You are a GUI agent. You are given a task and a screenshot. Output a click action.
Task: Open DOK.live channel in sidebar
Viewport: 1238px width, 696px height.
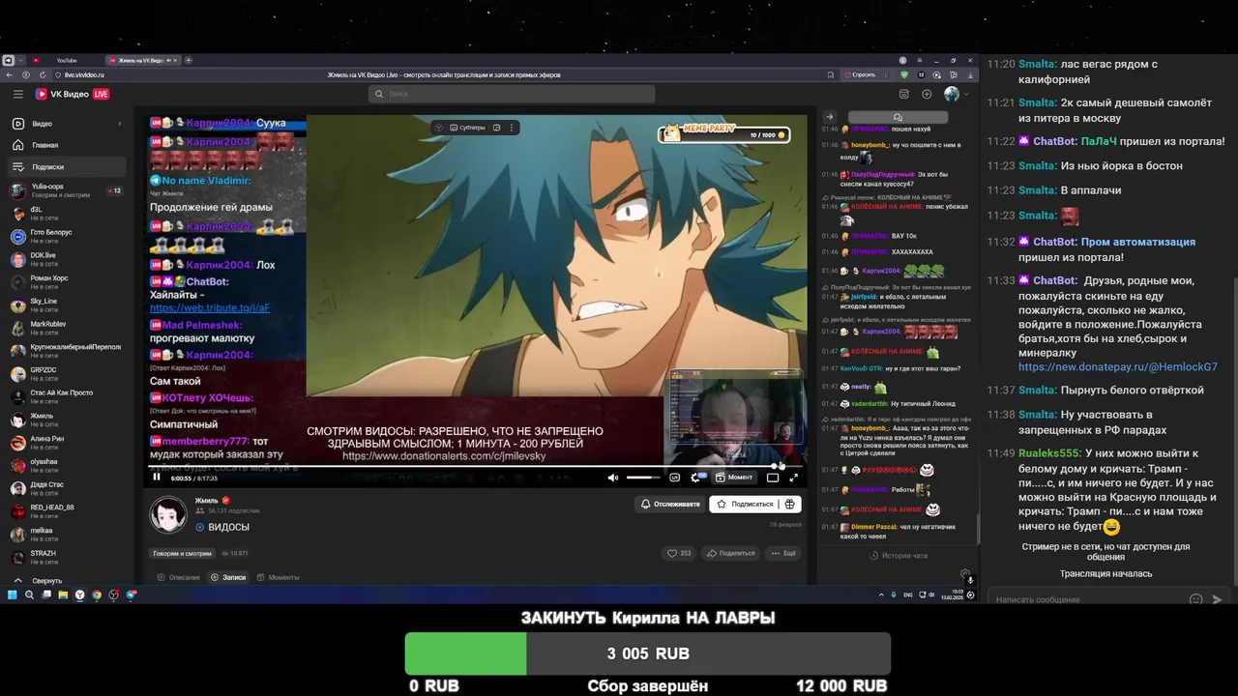tap(66, 259)
